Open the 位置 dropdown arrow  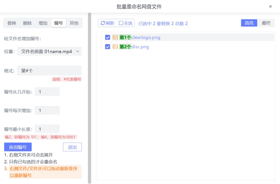point(78,51)
